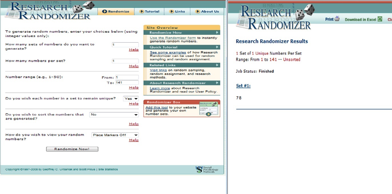Open Help for how many sets question
This screenshot has height=194, width=392.
pyautogui.click(x=134, y=50)
